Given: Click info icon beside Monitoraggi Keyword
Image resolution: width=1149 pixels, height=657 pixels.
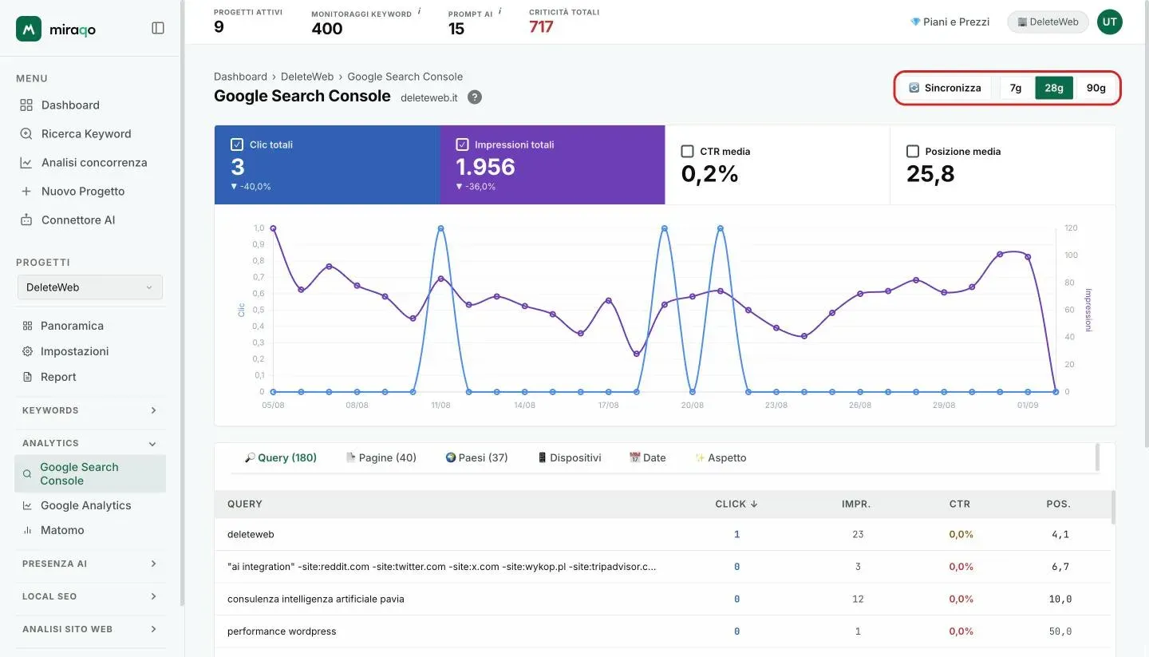Looking at the screenshot, I should click(420, 12).
